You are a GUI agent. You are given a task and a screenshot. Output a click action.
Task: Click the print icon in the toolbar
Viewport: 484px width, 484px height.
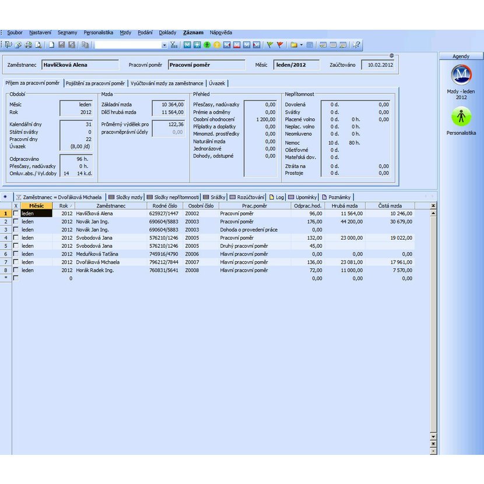[x=29, y=45]
